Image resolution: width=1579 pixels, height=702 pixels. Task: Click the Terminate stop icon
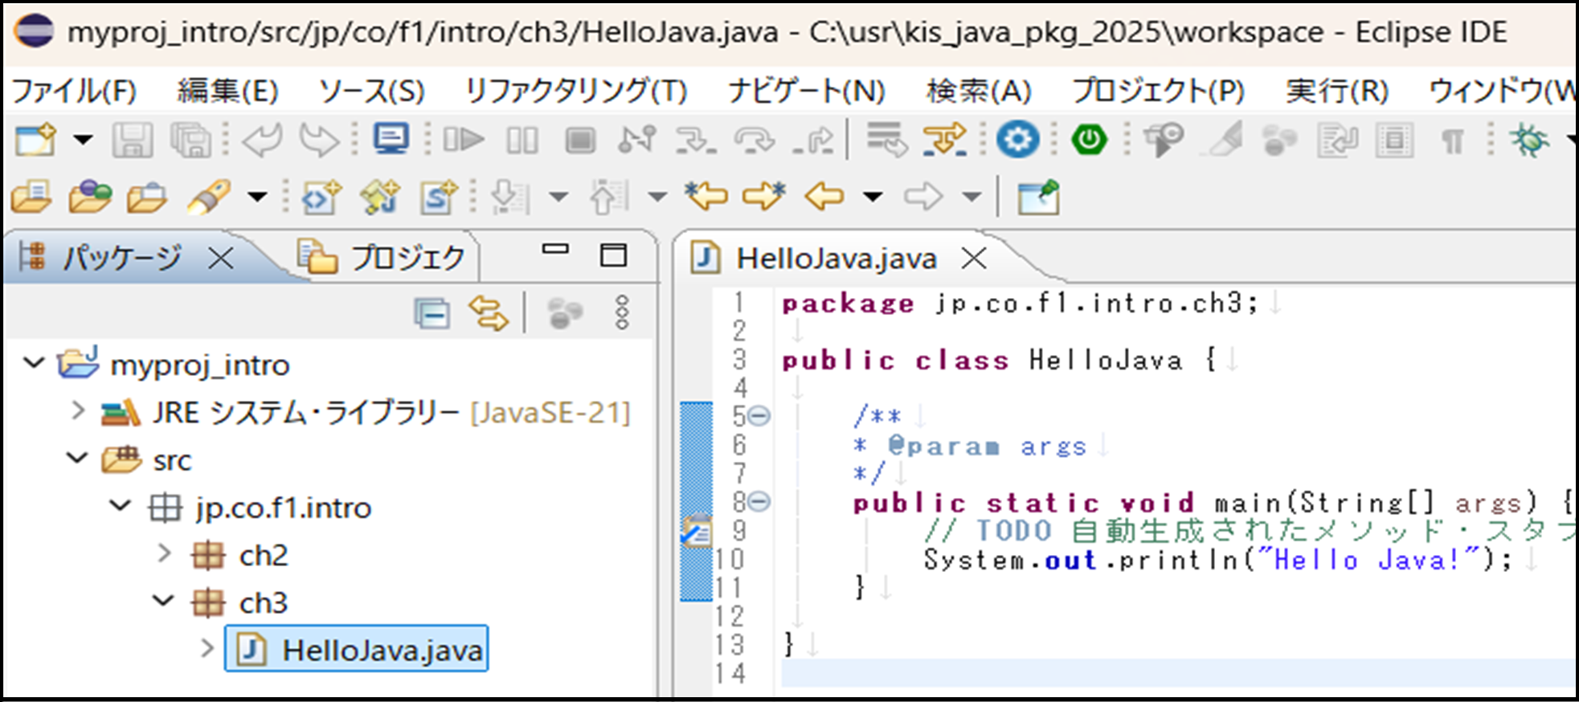579,141
